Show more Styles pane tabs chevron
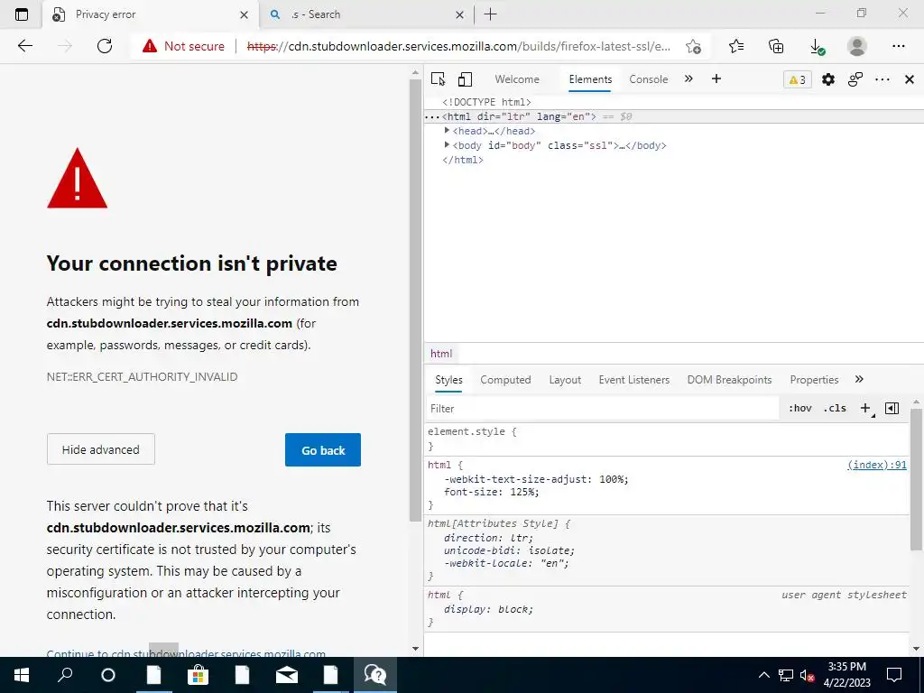924x693 pixels. click(859, 380)
